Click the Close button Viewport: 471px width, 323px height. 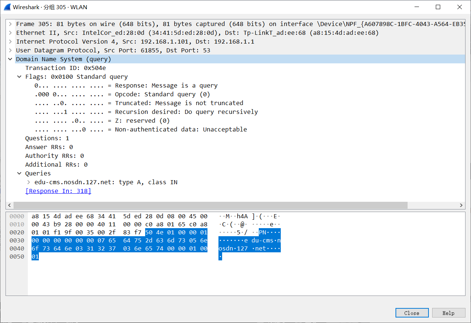point(412,313)
